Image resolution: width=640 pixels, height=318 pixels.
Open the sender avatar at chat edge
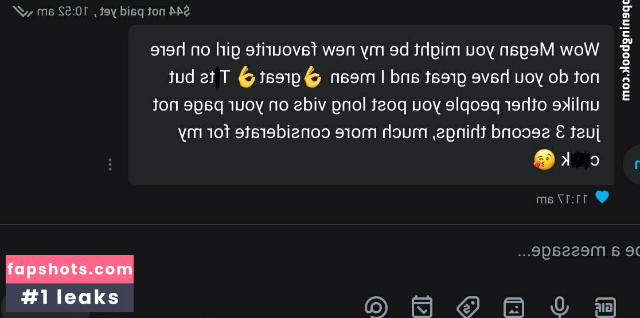pos(634,164)
